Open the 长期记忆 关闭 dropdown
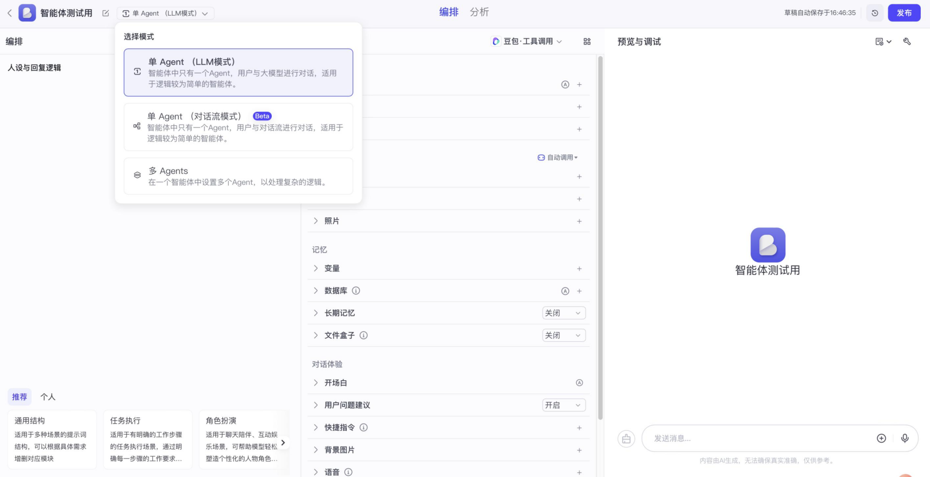This screenshot has height=477, width=930. (x=564, y=313)
